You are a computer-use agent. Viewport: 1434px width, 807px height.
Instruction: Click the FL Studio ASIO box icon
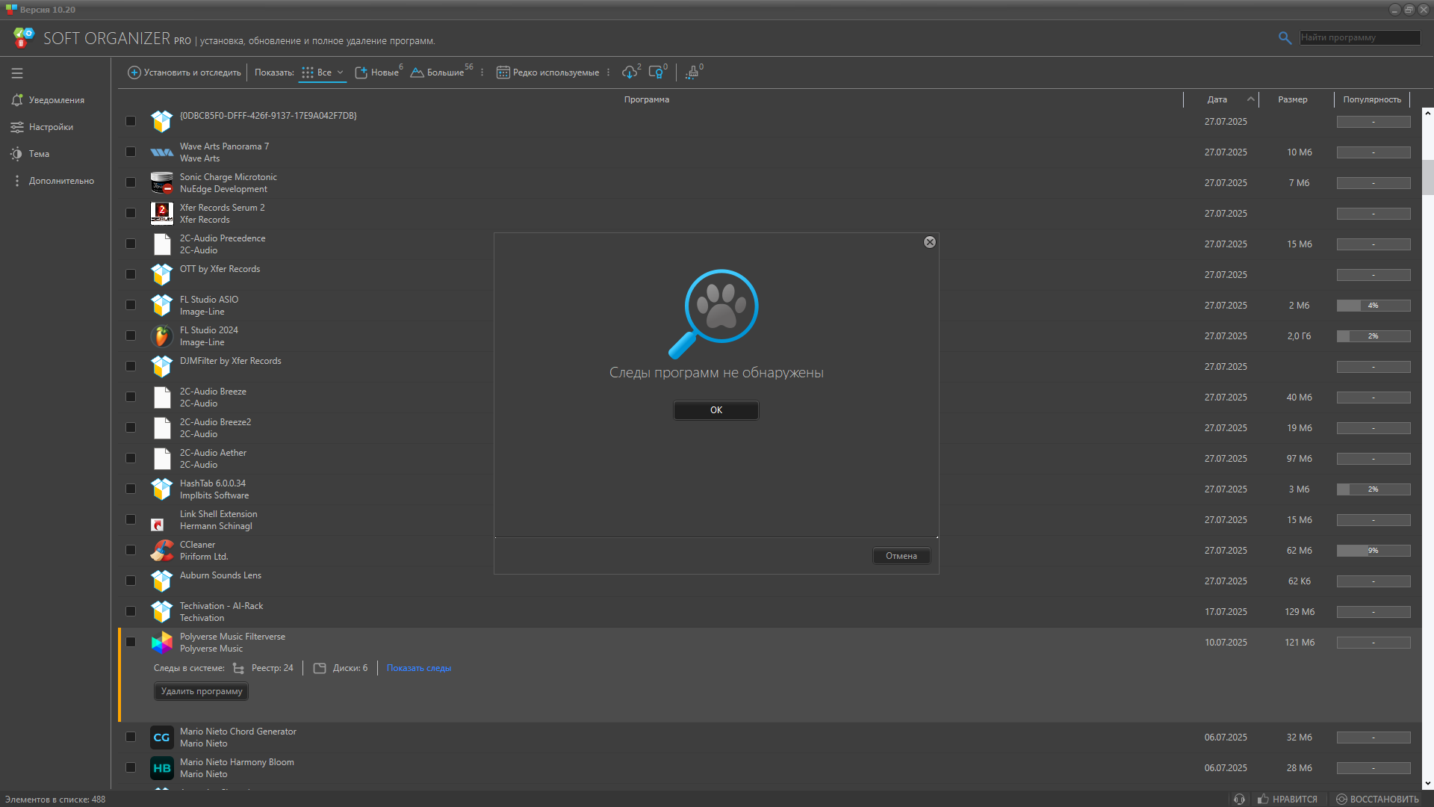click(161, 306)
